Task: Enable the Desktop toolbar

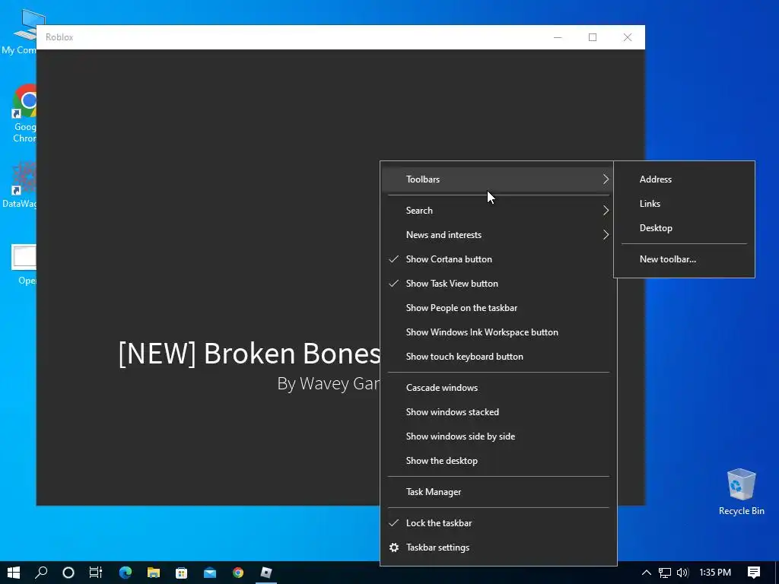Action: 684,228
